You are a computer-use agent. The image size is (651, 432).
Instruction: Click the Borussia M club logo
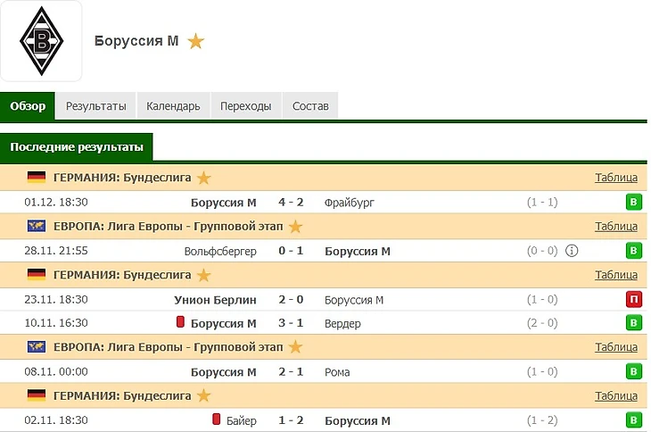coord(41,41)
